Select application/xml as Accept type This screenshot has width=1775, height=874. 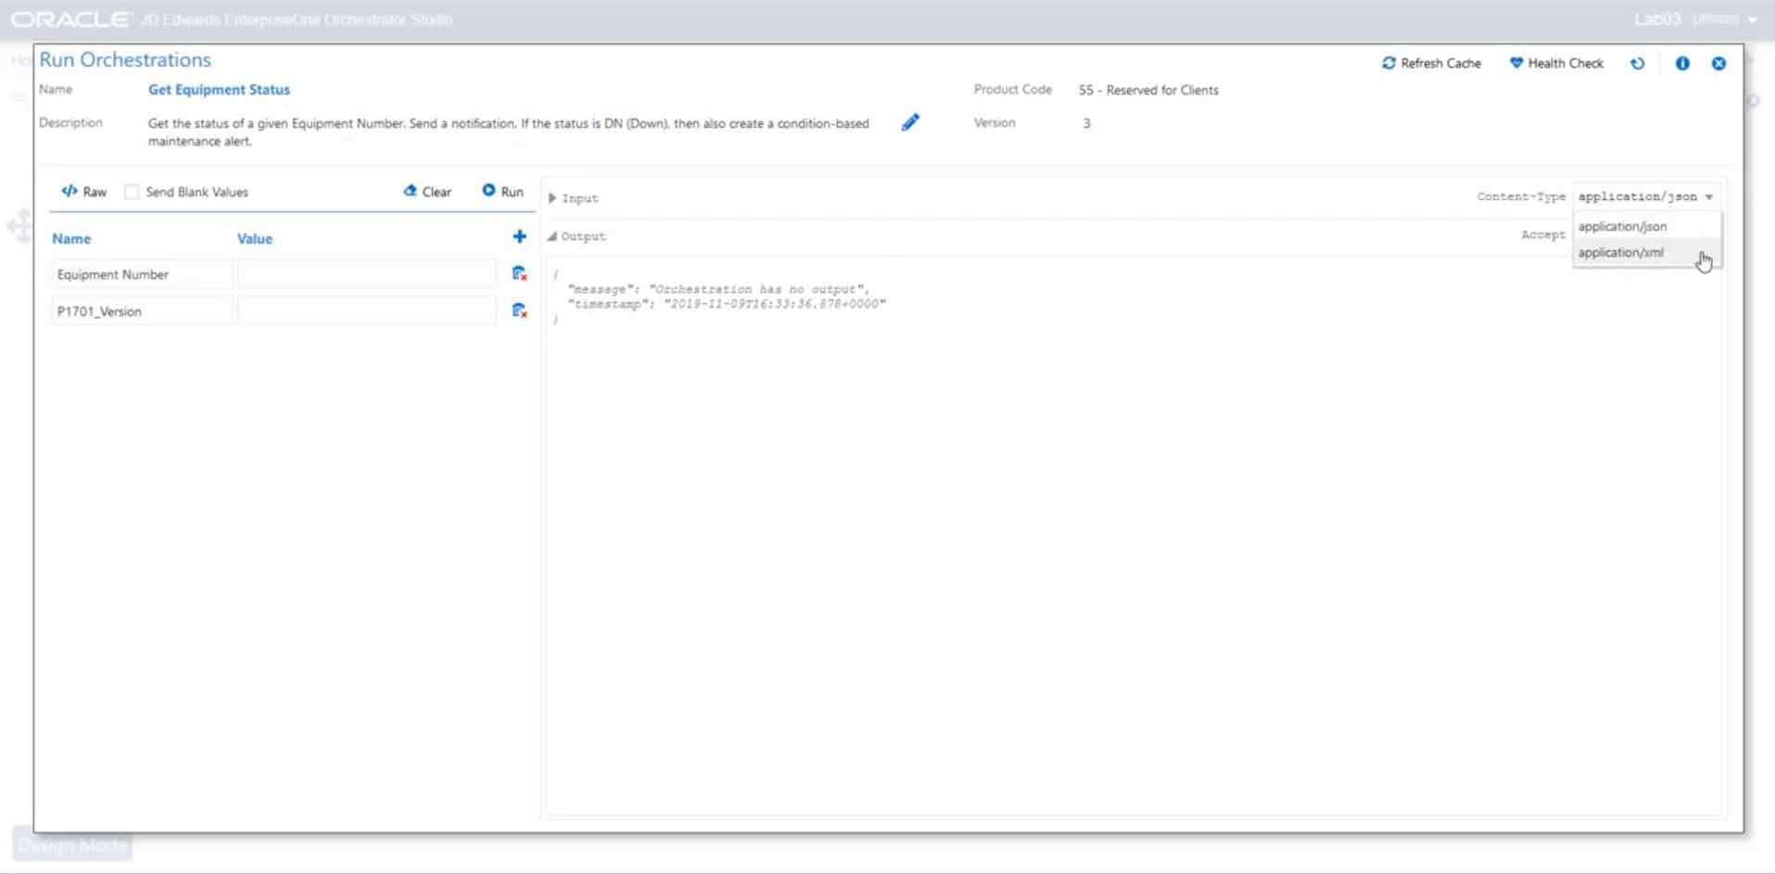coord(1621,252)
